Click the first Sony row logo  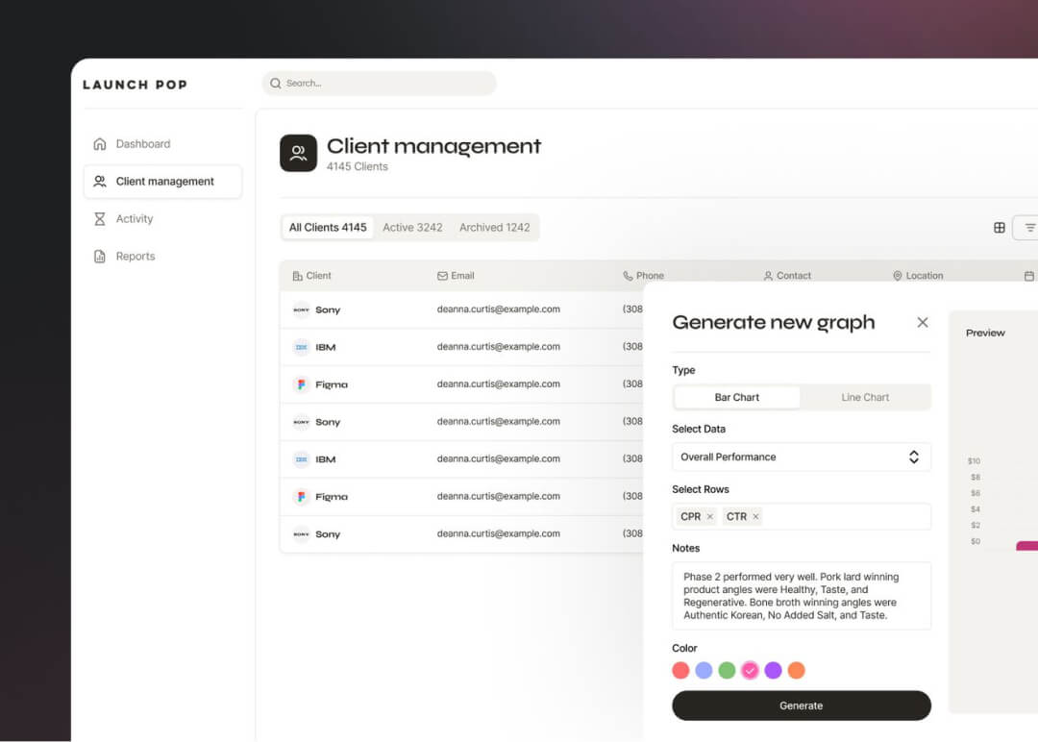click(x=301, y=309)
